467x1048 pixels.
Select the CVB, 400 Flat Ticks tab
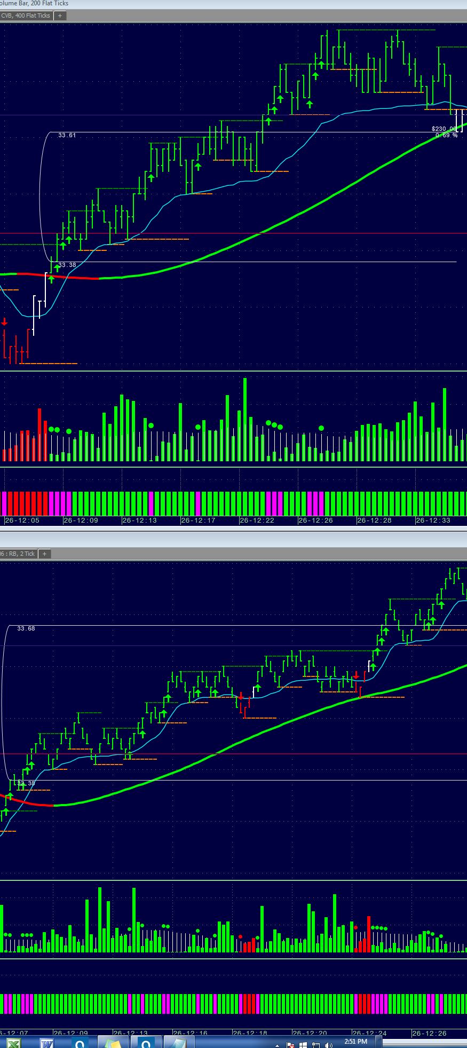point(25,15)
